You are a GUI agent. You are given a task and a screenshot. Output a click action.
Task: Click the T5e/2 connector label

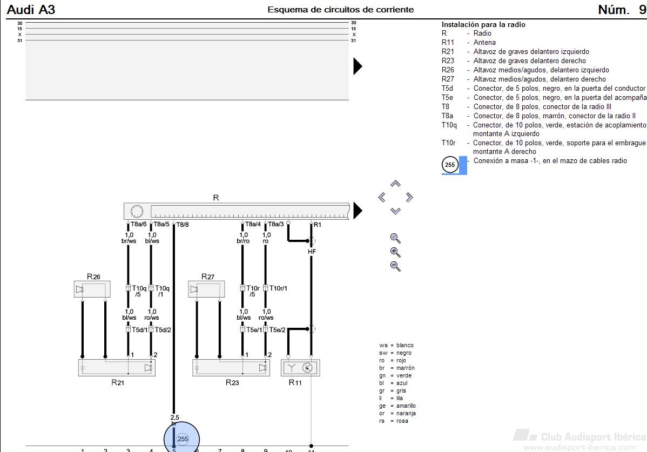pos(277,330)
